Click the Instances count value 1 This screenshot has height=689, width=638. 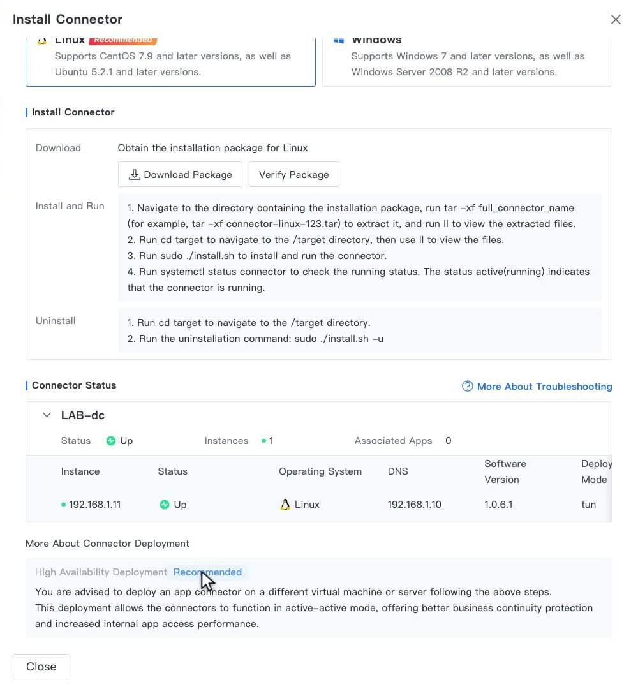point(271,441)
